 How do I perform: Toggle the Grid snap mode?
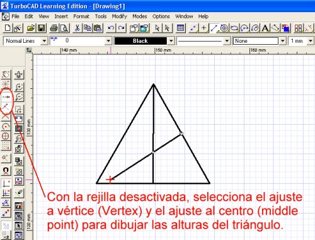click(6, 146)
